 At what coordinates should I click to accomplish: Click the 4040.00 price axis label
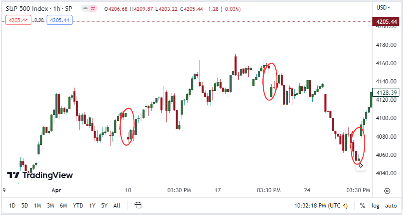tap(386, 173)
